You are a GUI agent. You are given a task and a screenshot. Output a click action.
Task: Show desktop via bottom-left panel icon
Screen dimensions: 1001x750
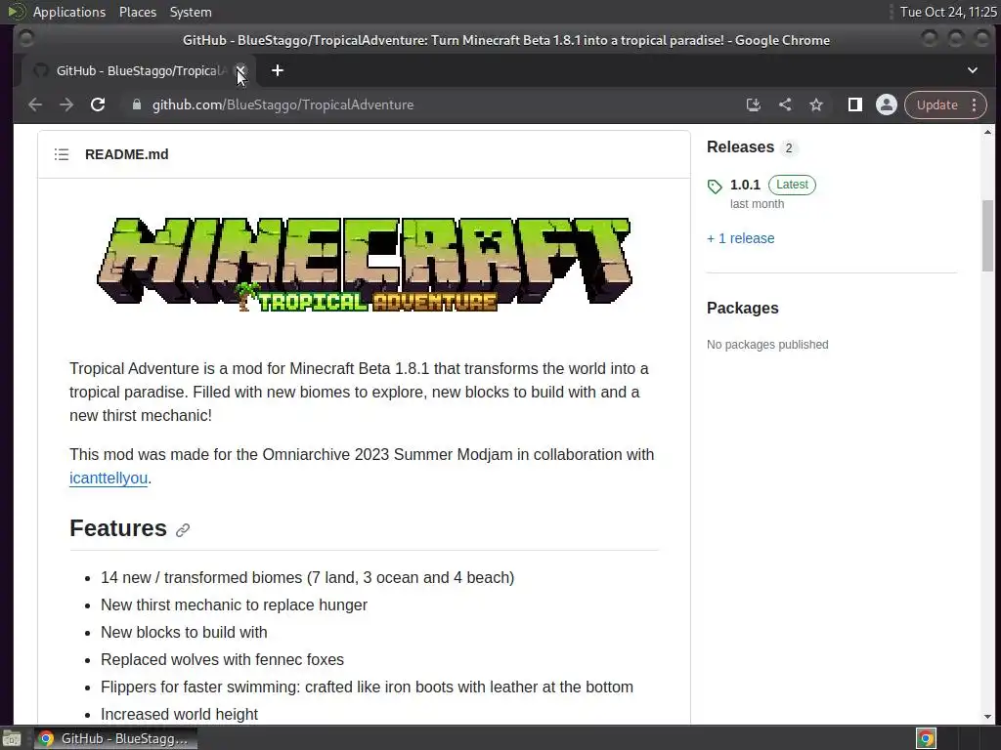click(12, 738)
